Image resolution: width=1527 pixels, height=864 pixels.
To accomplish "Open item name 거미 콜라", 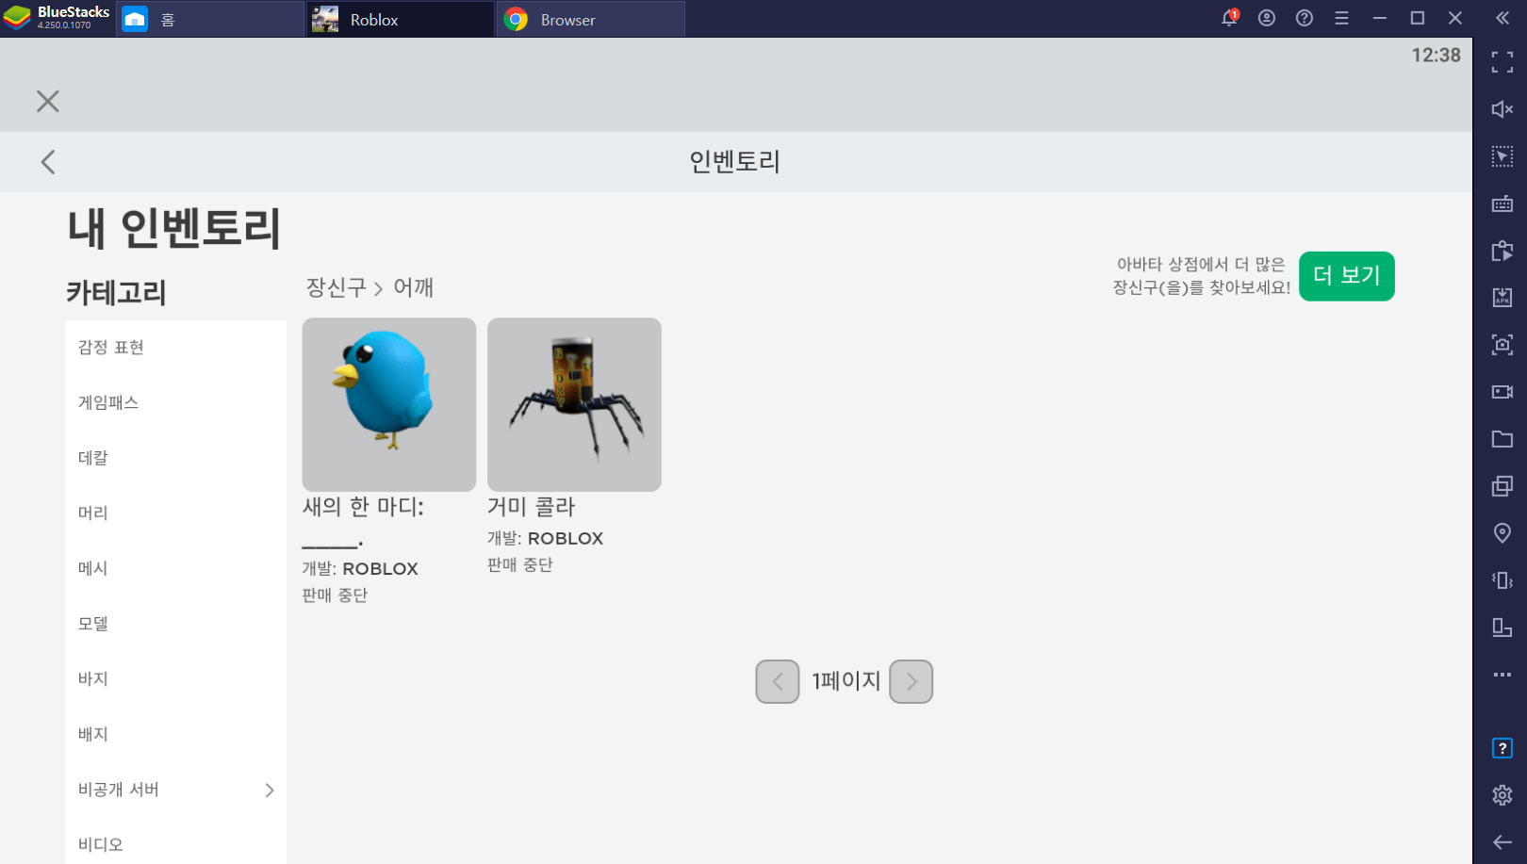I will pyautogui.click(x=531, y=507).
